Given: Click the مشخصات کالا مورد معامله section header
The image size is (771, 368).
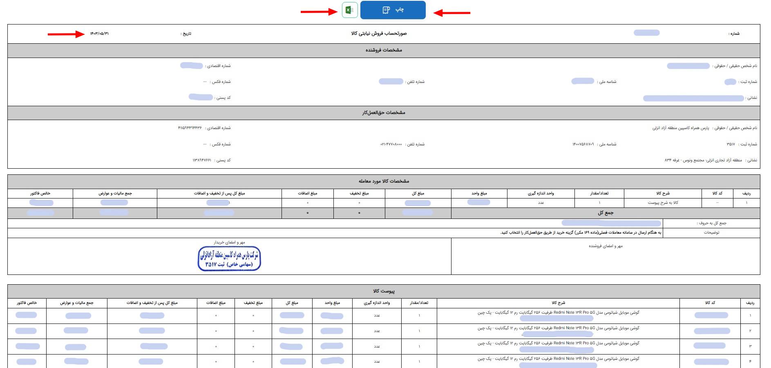Looking at the screenshot, I should coord(384,181).
